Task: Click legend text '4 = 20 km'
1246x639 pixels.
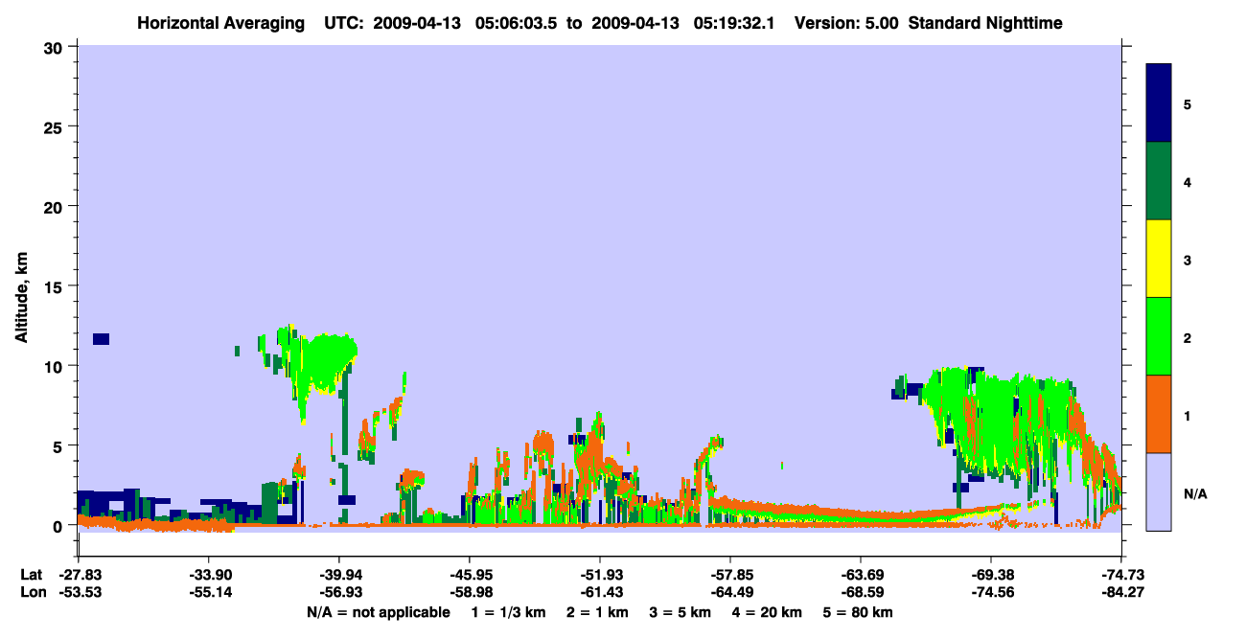Action: point(767,612)
